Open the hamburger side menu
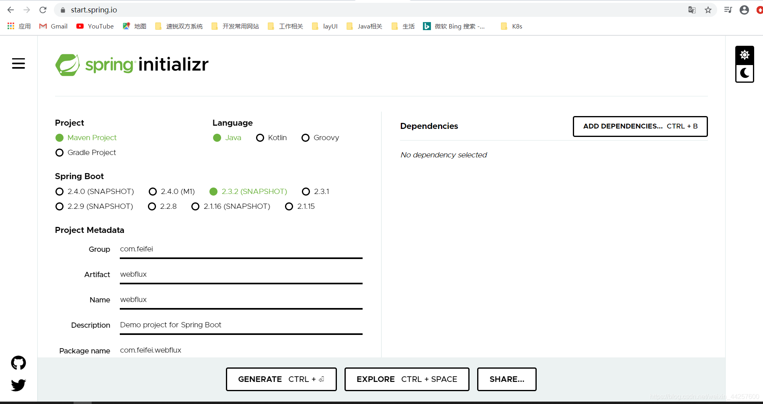Image resolution: width=763 pixels, height=404 pixels. 18,63
